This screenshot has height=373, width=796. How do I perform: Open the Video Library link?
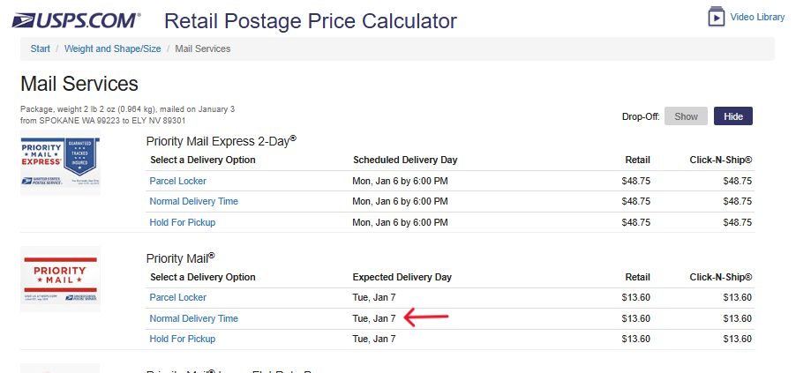757,17
